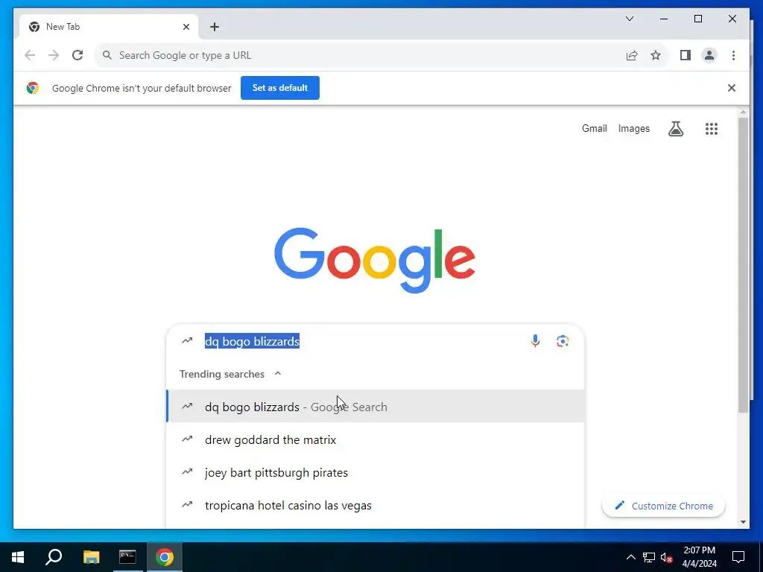Click the Trending searches label
This screenshot has width=763, height=572.
point(222,374)
